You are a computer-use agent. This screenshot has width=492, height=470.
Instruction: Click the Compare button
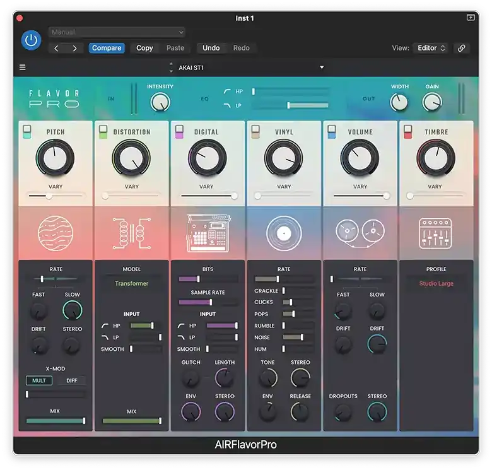[x=107, y=48]
